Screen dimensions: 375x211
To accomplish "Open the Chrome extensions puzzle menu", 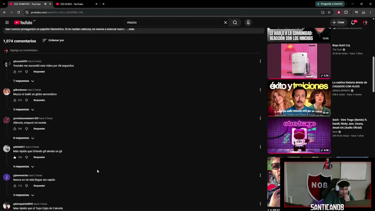I will (346, 12).
